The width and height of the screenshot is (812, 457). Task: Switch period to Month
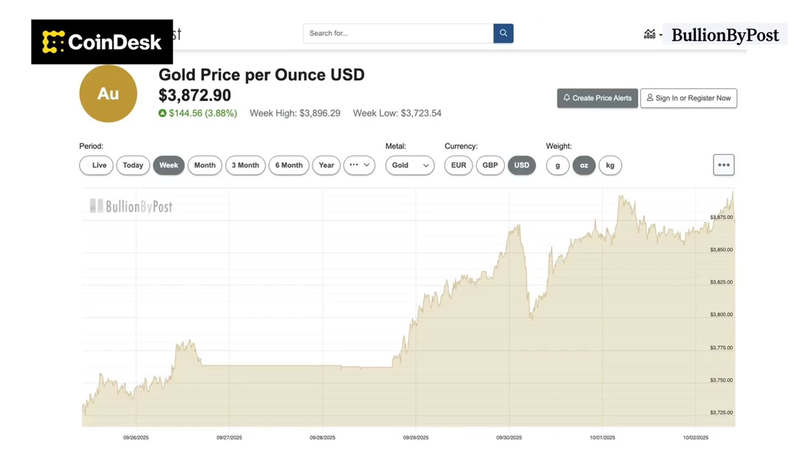click(205, 165)
